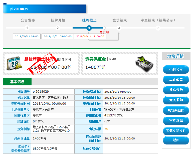
Task: Click timeline step 5 circle
Action: tap(158, 28)
